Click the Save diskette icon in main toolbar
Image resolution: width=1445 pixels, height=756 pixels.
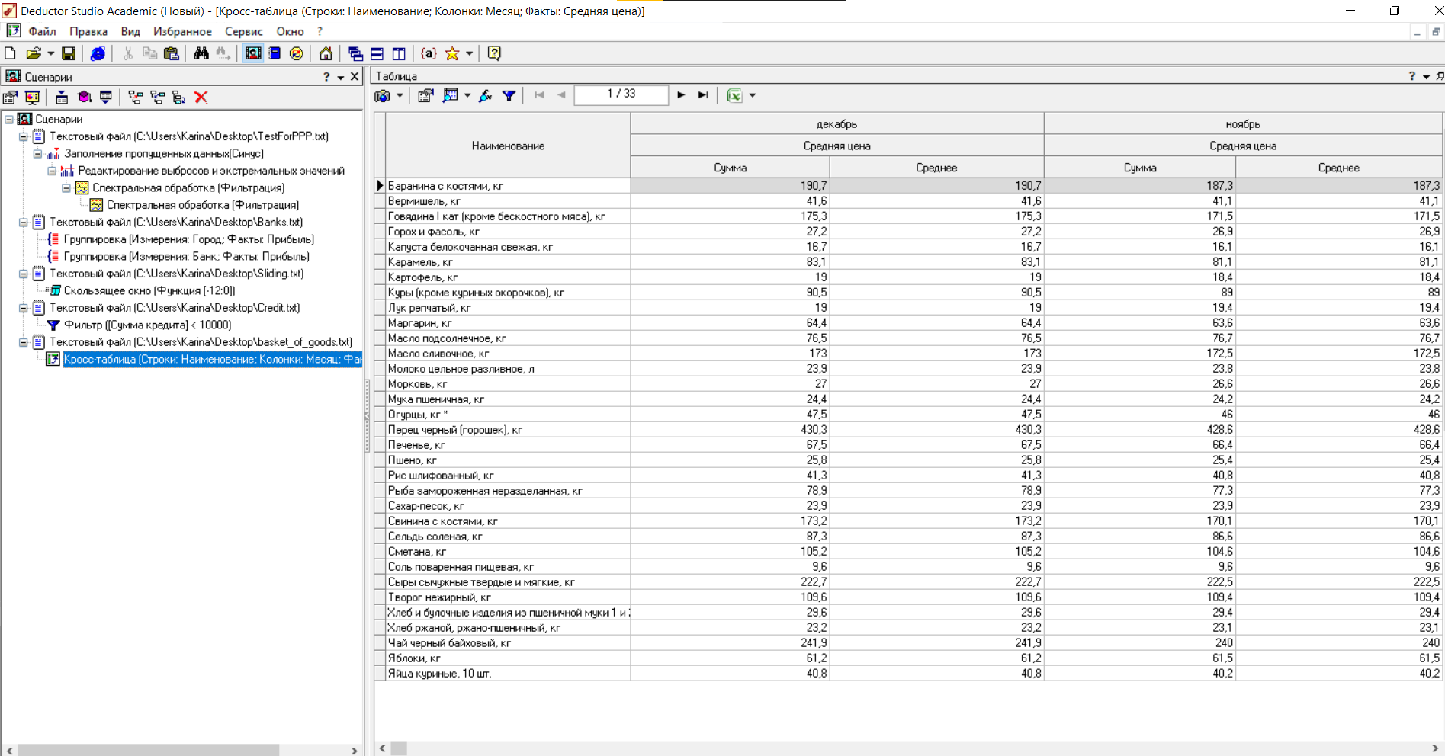69,53
